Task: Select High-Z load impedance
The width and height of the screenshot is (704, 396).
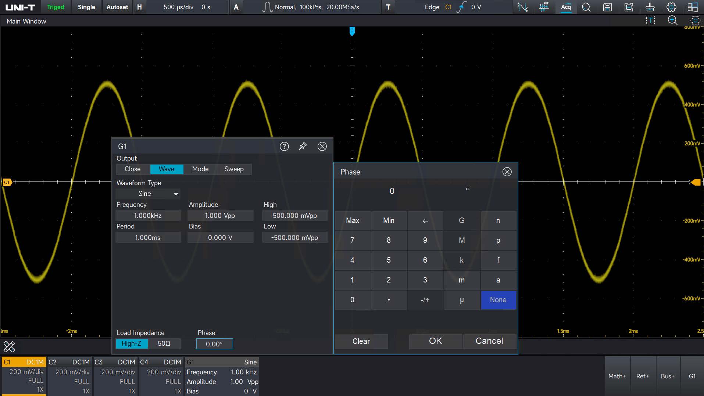Action: (131, 343)
